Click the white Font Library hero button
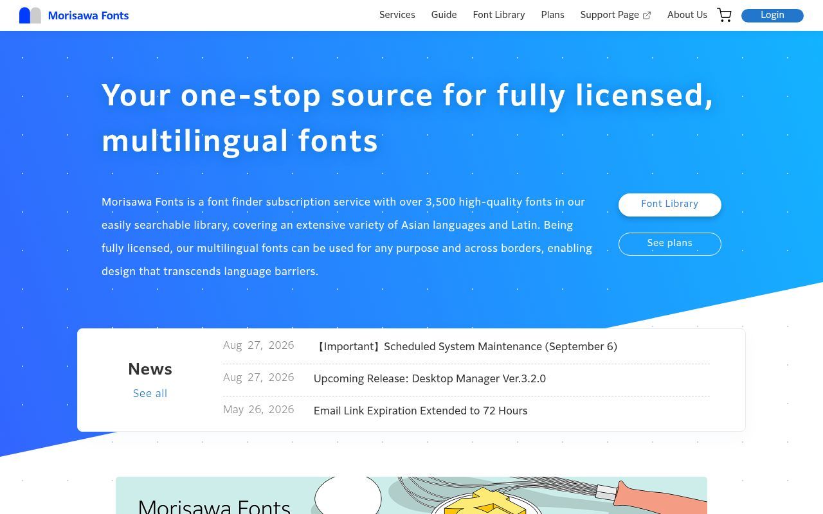Screen dimensions: 823x514 [x=670, y=204]
